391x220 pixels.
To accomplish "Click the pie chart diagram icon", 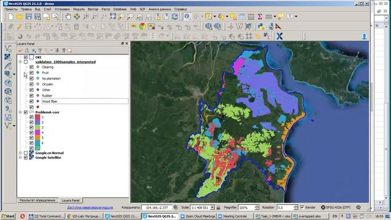I will 142,26.
